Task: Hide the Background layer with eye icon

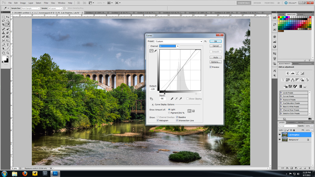Action: pos(280,140)
